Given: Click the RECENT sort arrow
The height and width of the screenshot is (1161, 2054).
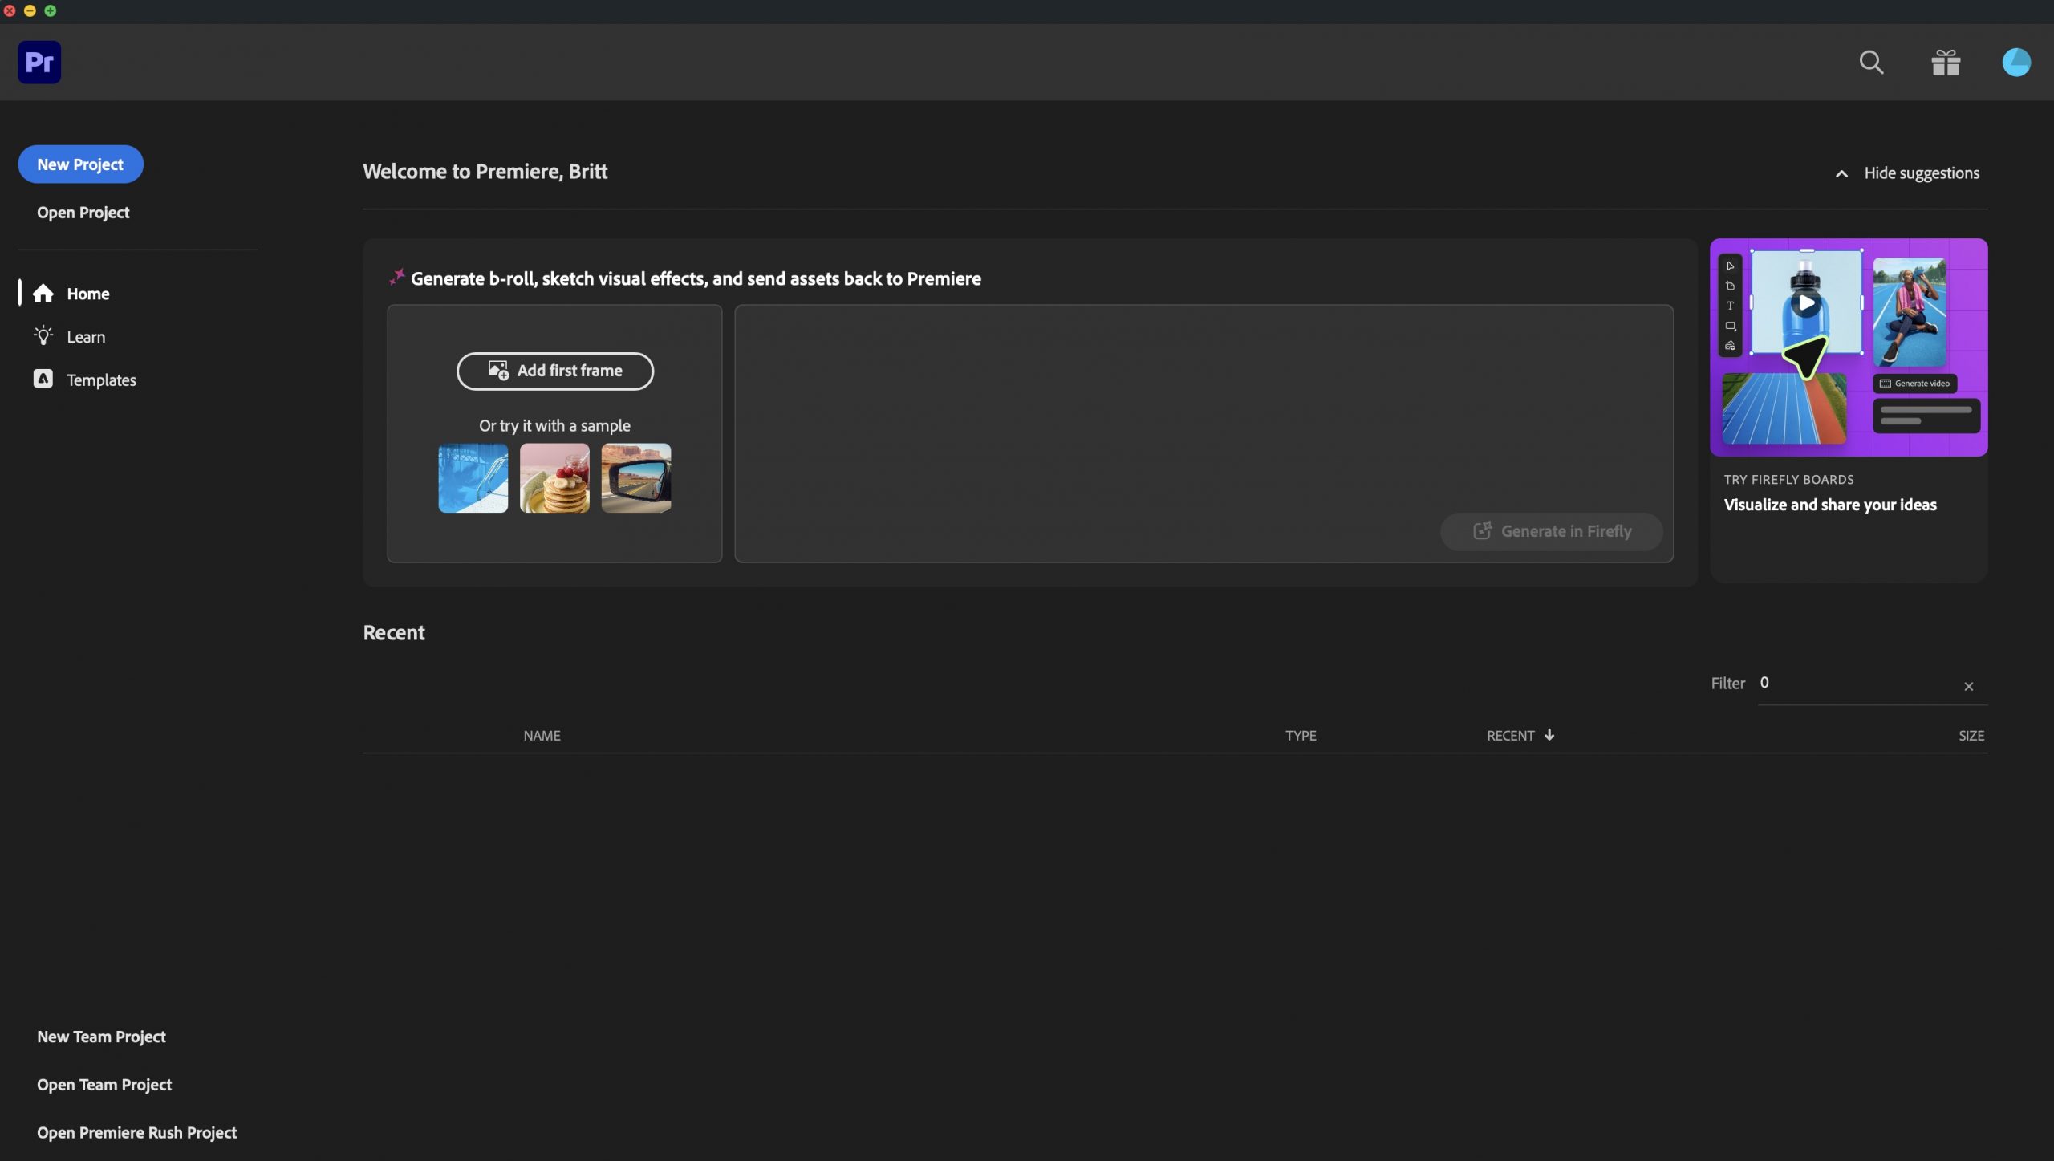Looking at the screenshot, I should coord(1549,735).
